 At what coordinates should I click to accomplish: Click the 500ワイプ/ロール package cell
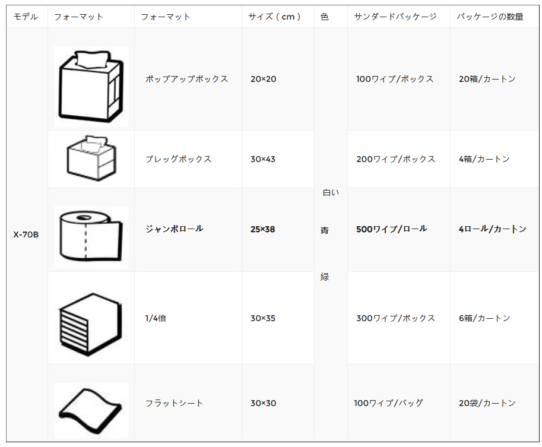[392, 229]
